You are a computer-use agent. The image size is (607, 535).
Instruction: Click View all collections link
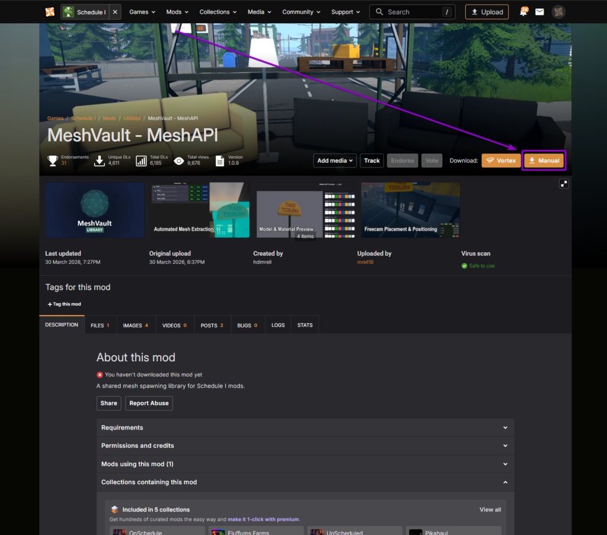(x=490, y=509)
